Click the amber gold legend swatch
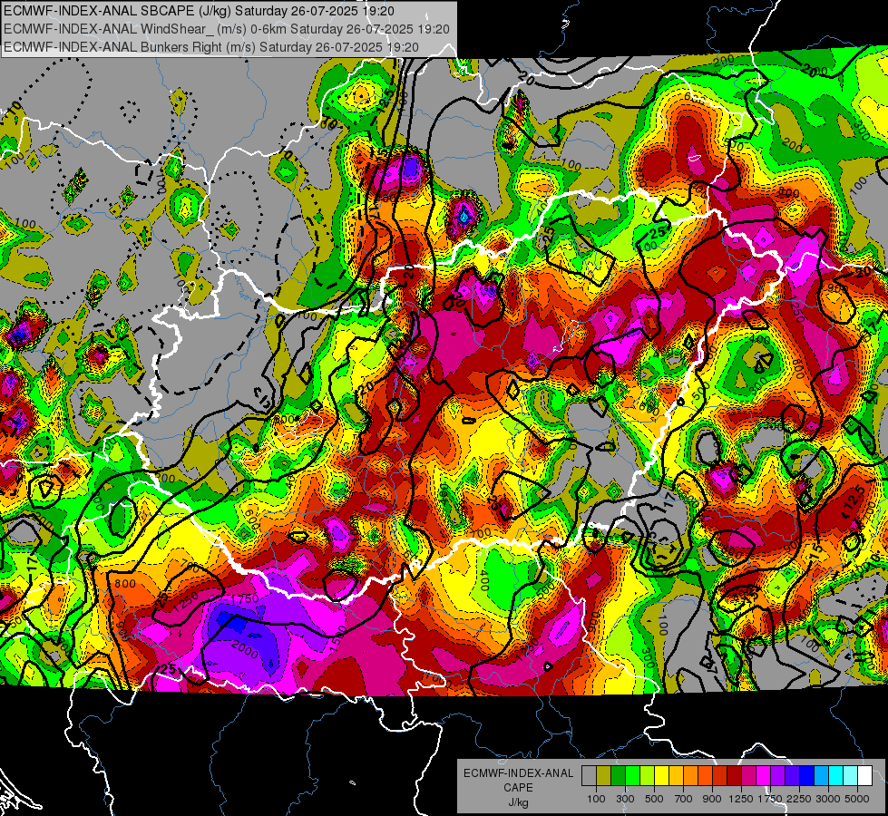The height and width of the screenshot is (816, 888). (676, 776)
